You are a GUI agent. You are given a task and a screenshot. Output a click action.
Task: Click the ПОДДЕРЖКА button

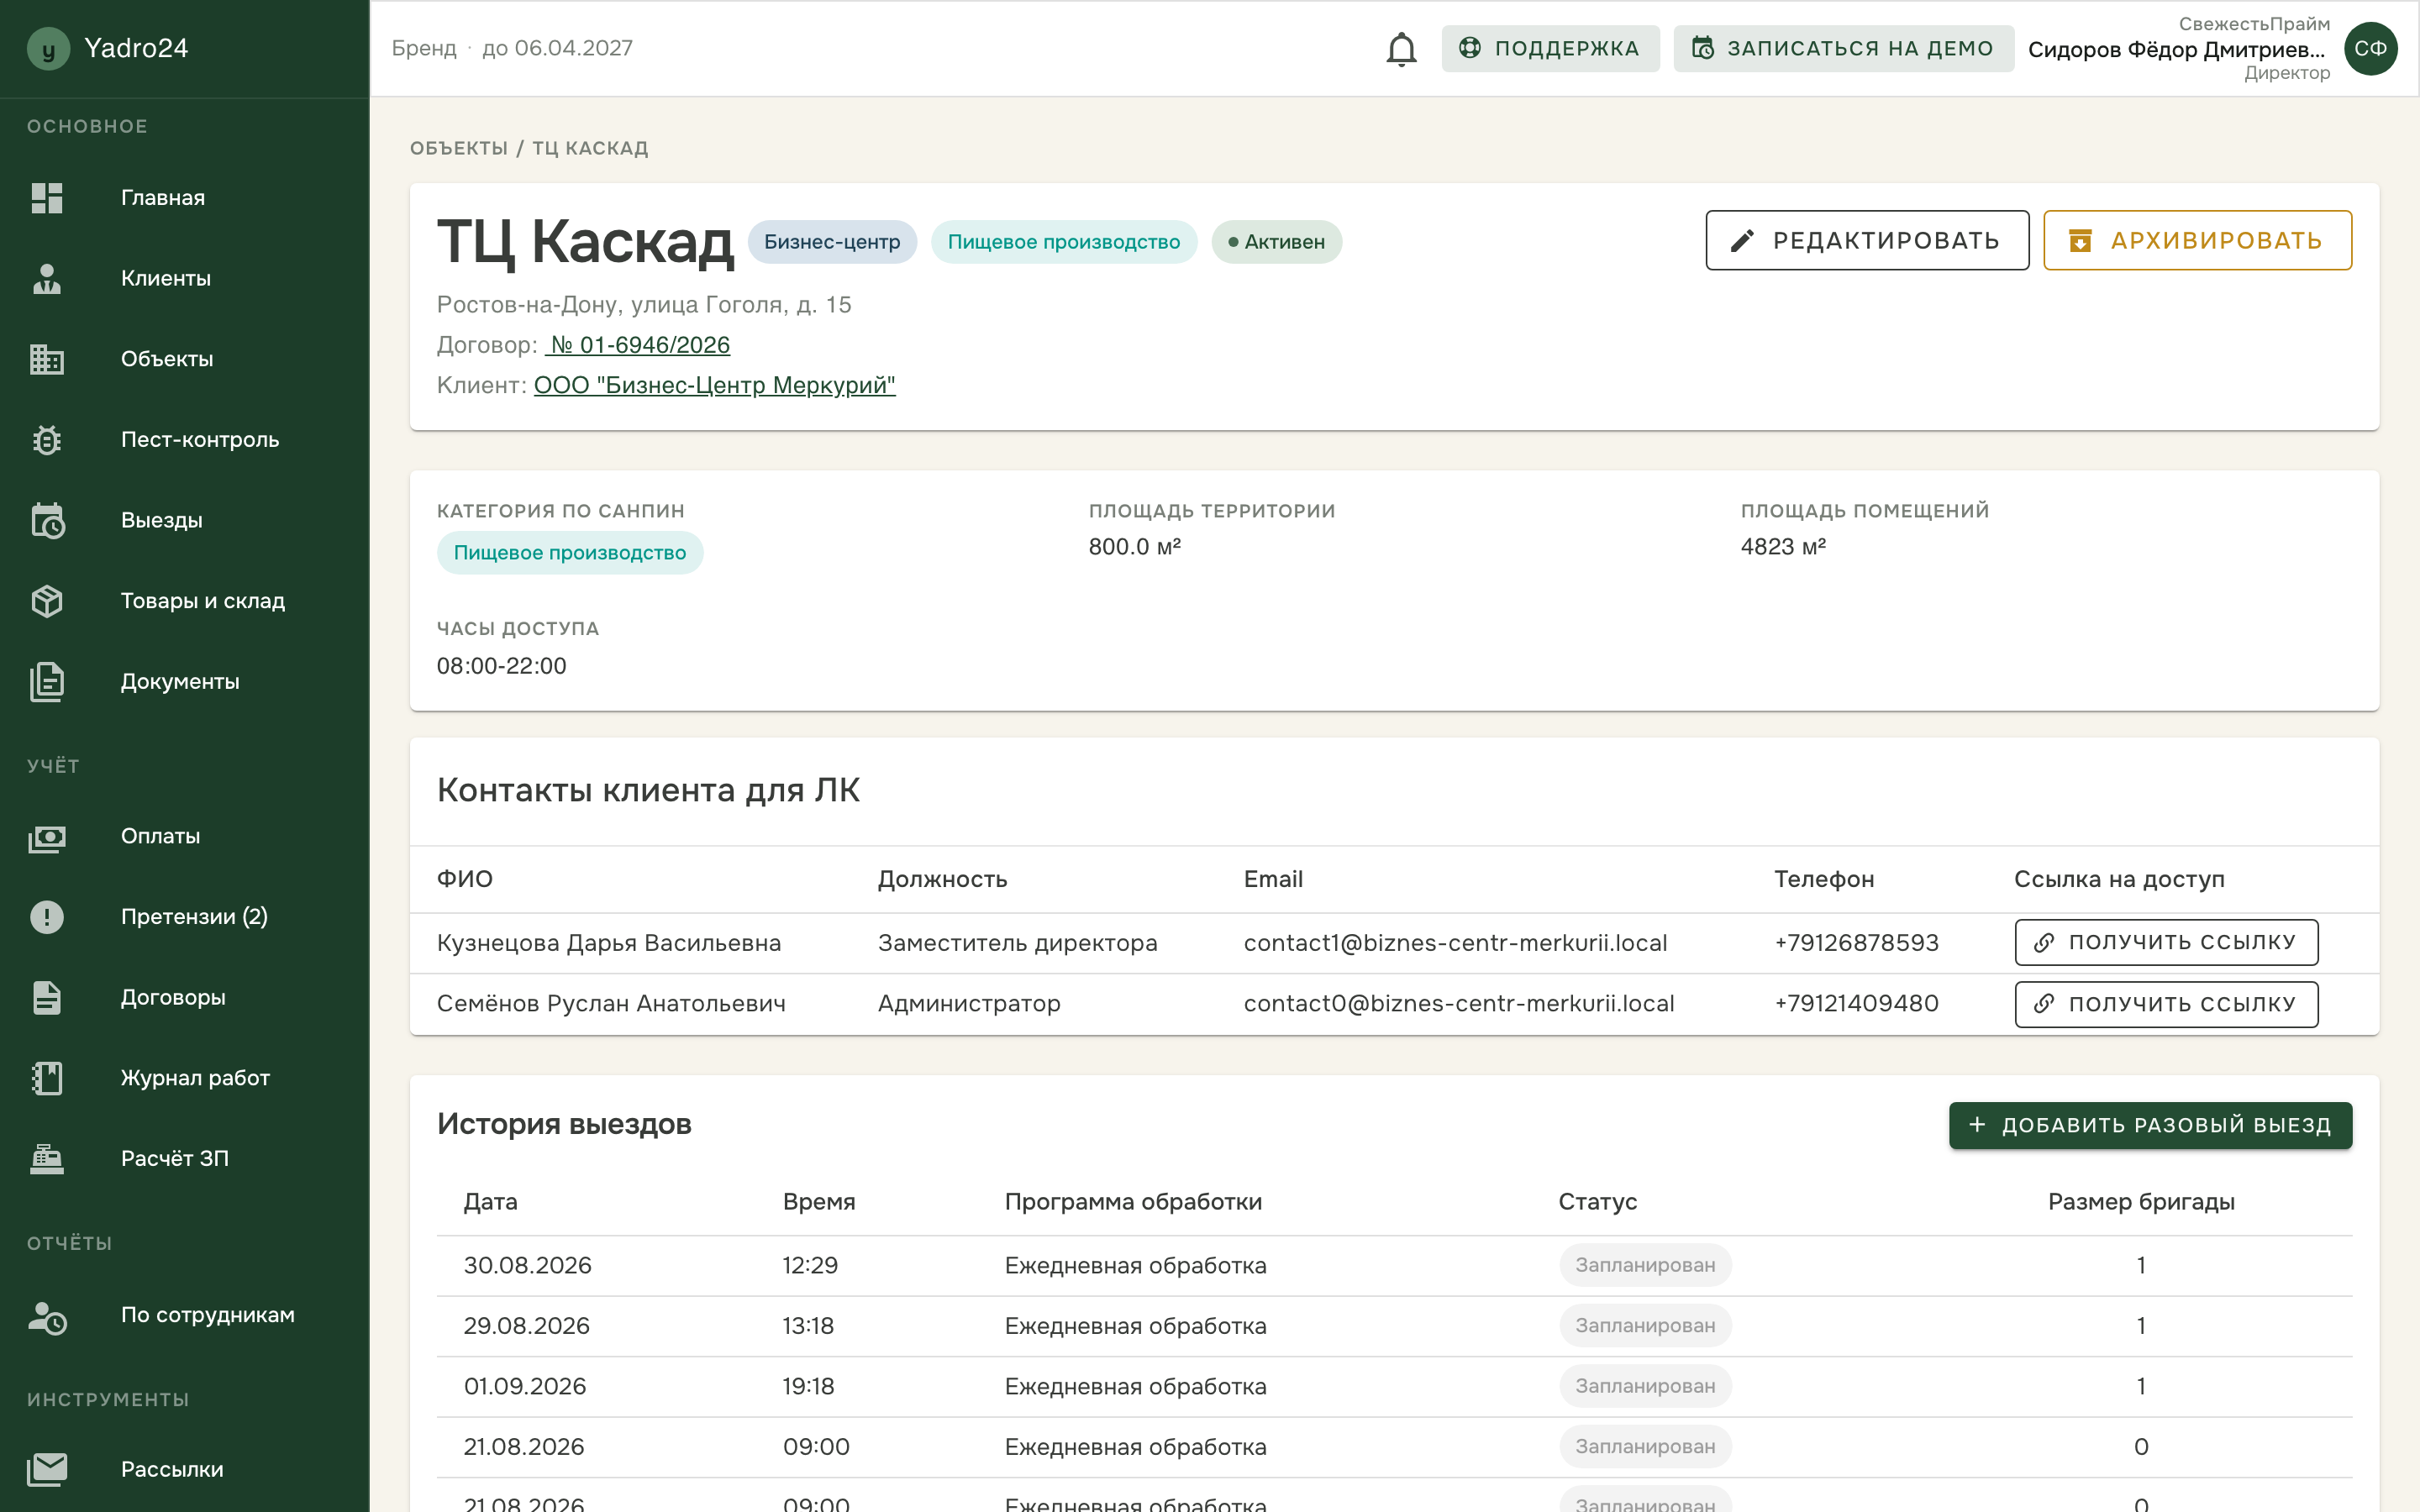1550,48
